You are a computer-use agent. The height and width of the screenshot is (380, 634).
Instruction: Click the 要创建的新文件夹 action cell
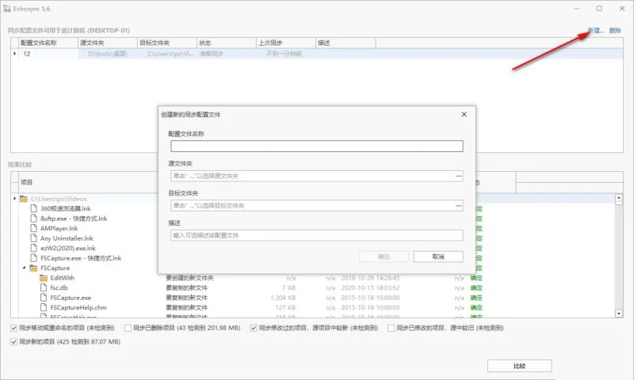189,278
